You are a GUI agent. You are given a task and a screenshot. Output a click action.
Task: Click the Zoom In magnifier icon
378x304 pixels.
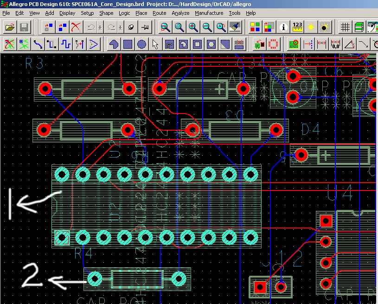193,27
